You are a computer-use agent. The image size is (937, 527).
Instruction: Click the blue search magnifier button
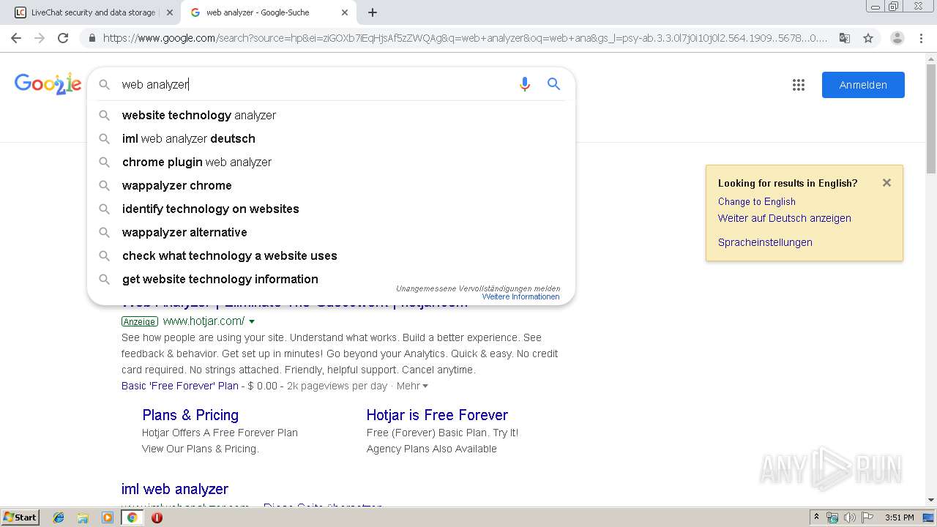pyautogui.click(x=554, y=84)
